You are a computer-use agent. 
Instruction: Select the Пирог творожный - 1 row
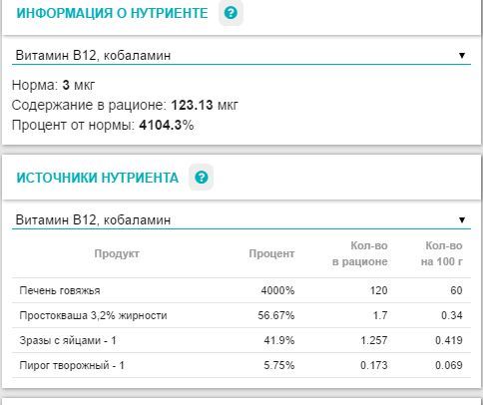pyautogui.click(x=241, y=365)
